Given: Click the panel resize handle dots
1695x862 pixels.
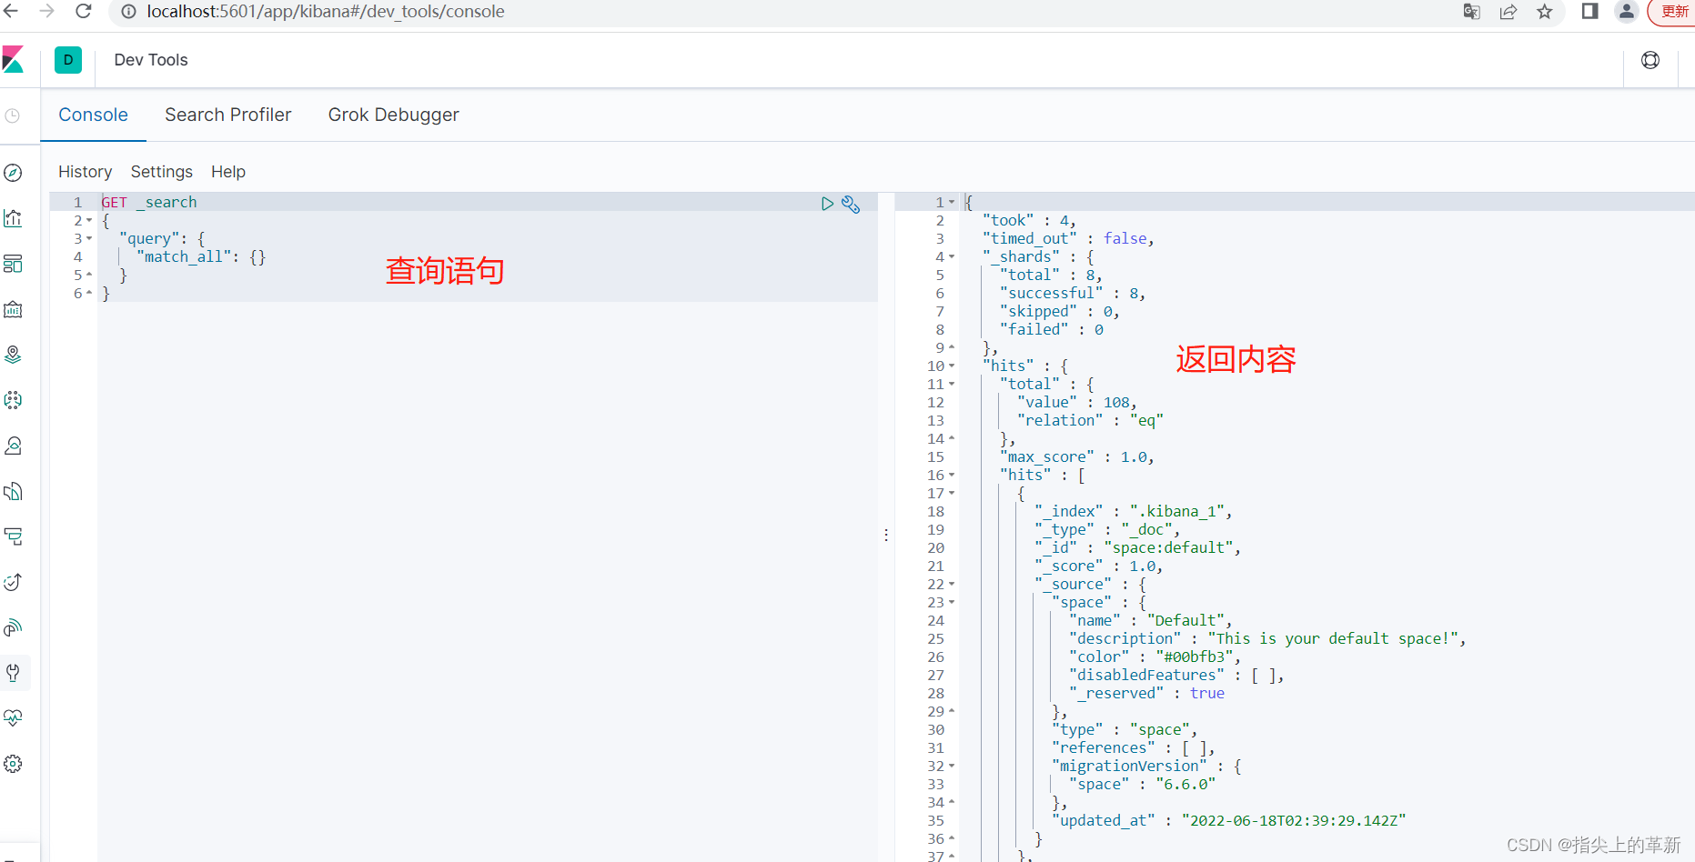Looking at the screenshot, I should 886,536.
